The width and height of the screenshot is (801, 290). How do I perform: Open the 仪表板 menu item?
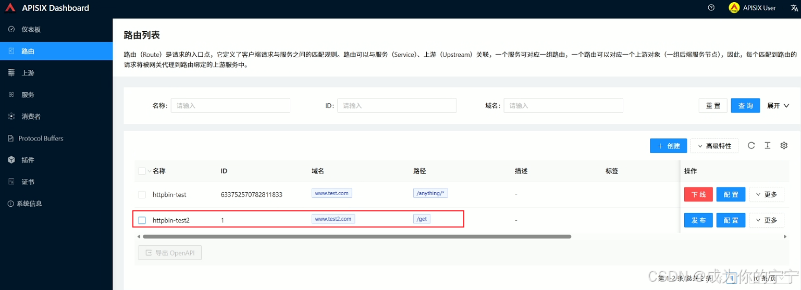[56, 30]
